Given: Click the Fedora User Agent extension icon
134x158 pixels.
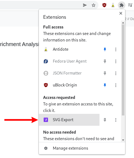Looking at the screenshot, I should [x=46, y=61].
